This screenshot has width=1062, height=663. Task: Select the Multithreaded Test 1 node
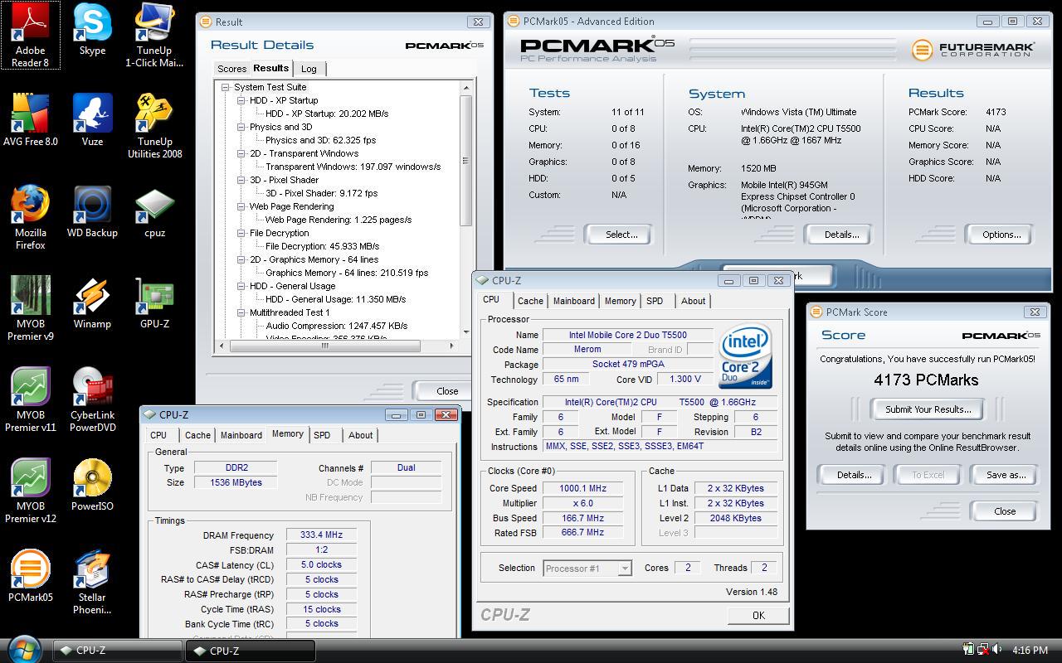290,312
